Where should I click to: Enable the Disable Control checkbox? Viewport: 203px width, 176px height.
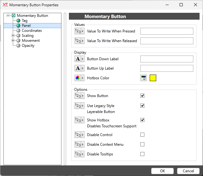click(x=142, y=135)
